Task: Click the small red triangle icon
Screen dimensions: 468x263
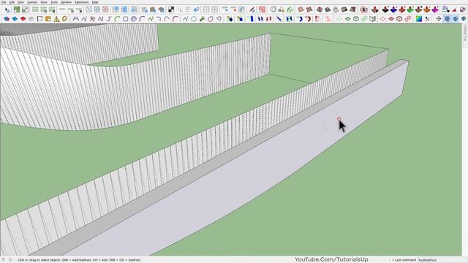Action: point(454,9)
